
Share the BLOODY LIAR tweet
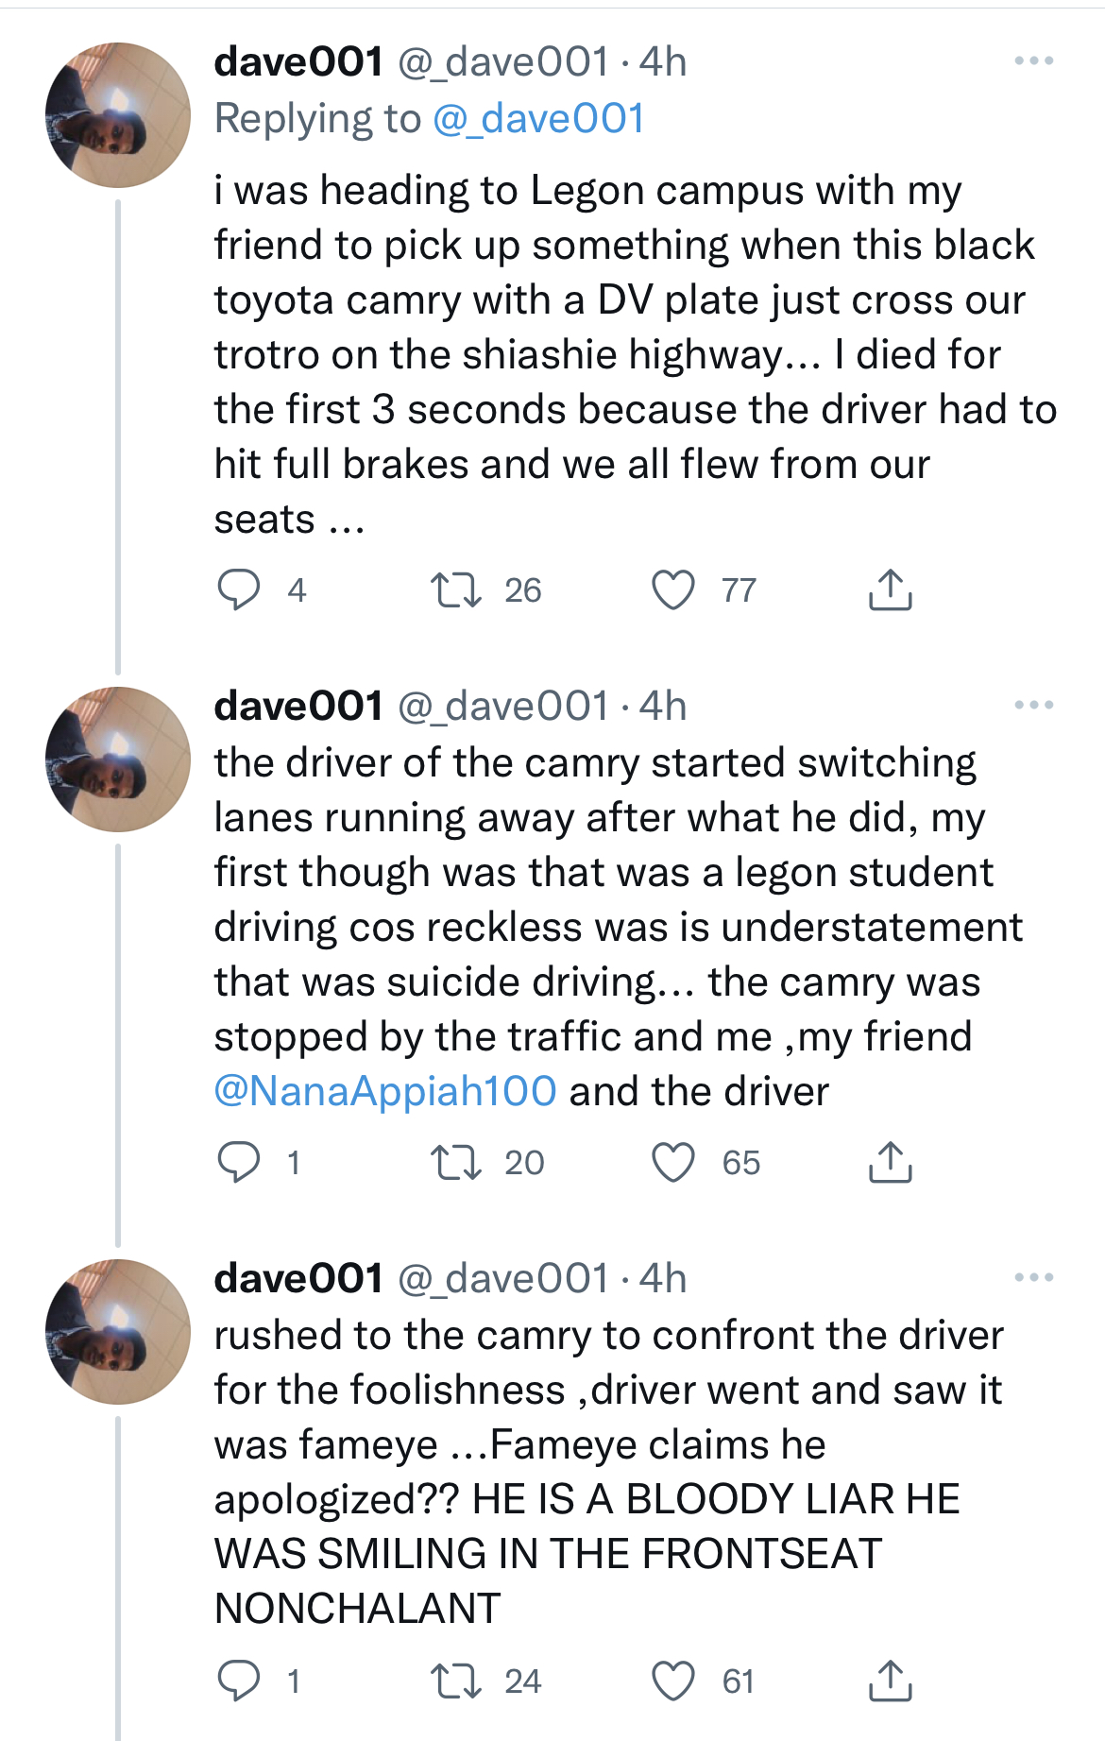[890, 1681]
